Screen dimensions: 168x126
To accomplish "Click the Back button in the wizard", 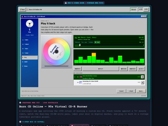I will (x=131, y=91).
